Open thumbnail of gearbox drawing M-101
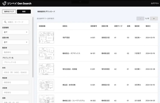160x103 pixels. pos(46,53)
